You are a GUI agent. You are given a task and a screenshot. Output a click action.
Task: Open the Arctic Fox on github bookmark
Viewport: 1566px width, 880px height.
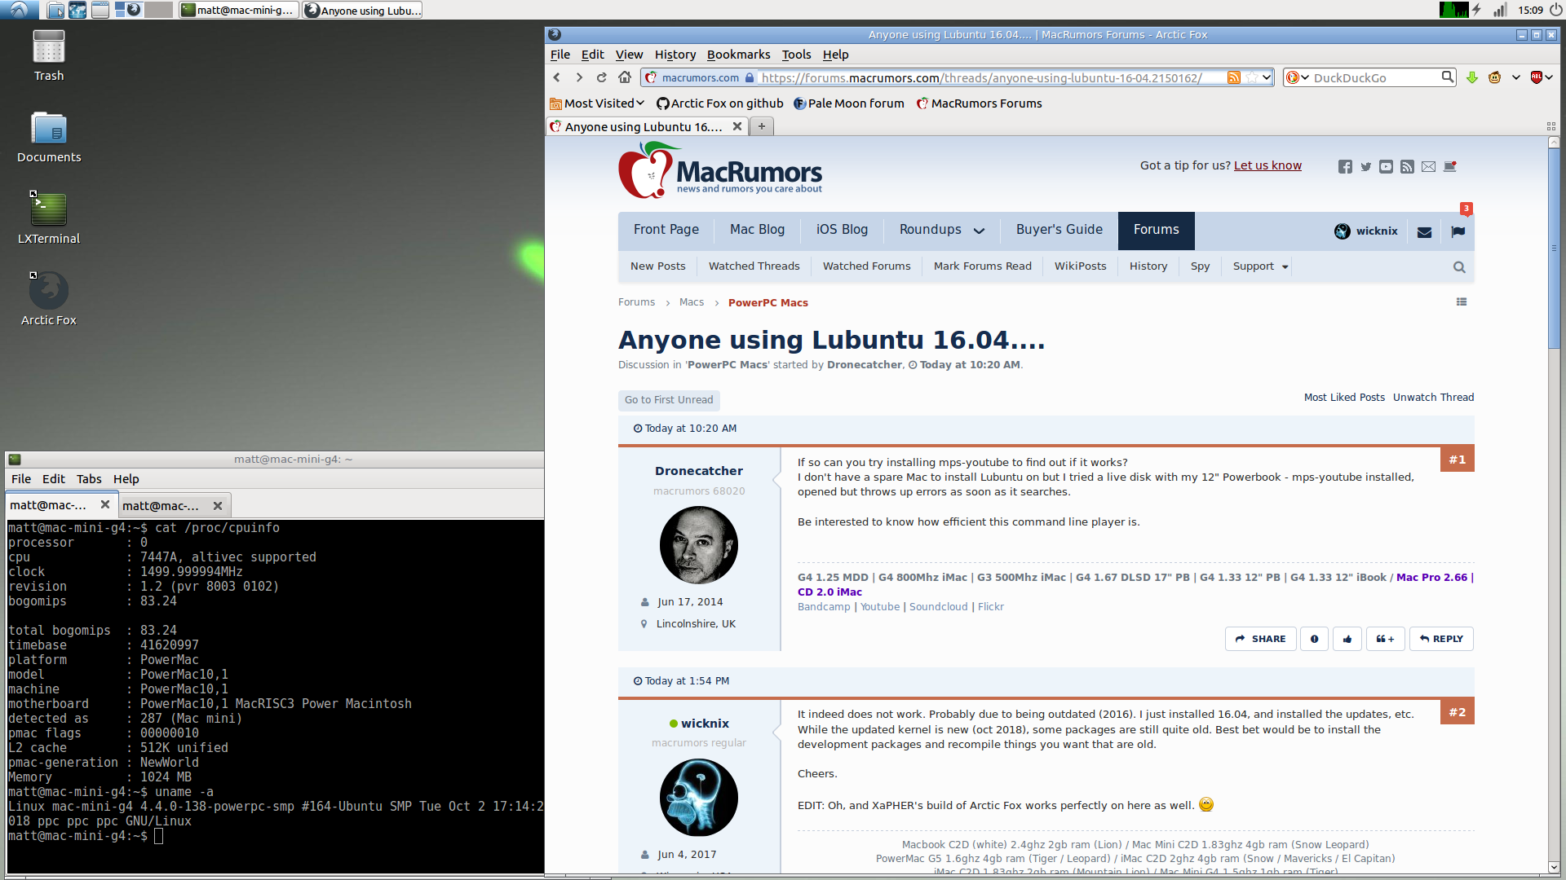pyautogui.click(x=720, y=103)
